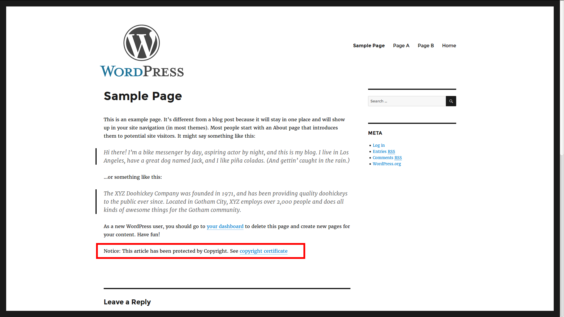Focus the Search input field
The image size is (564, 317).
pos(407,101)
